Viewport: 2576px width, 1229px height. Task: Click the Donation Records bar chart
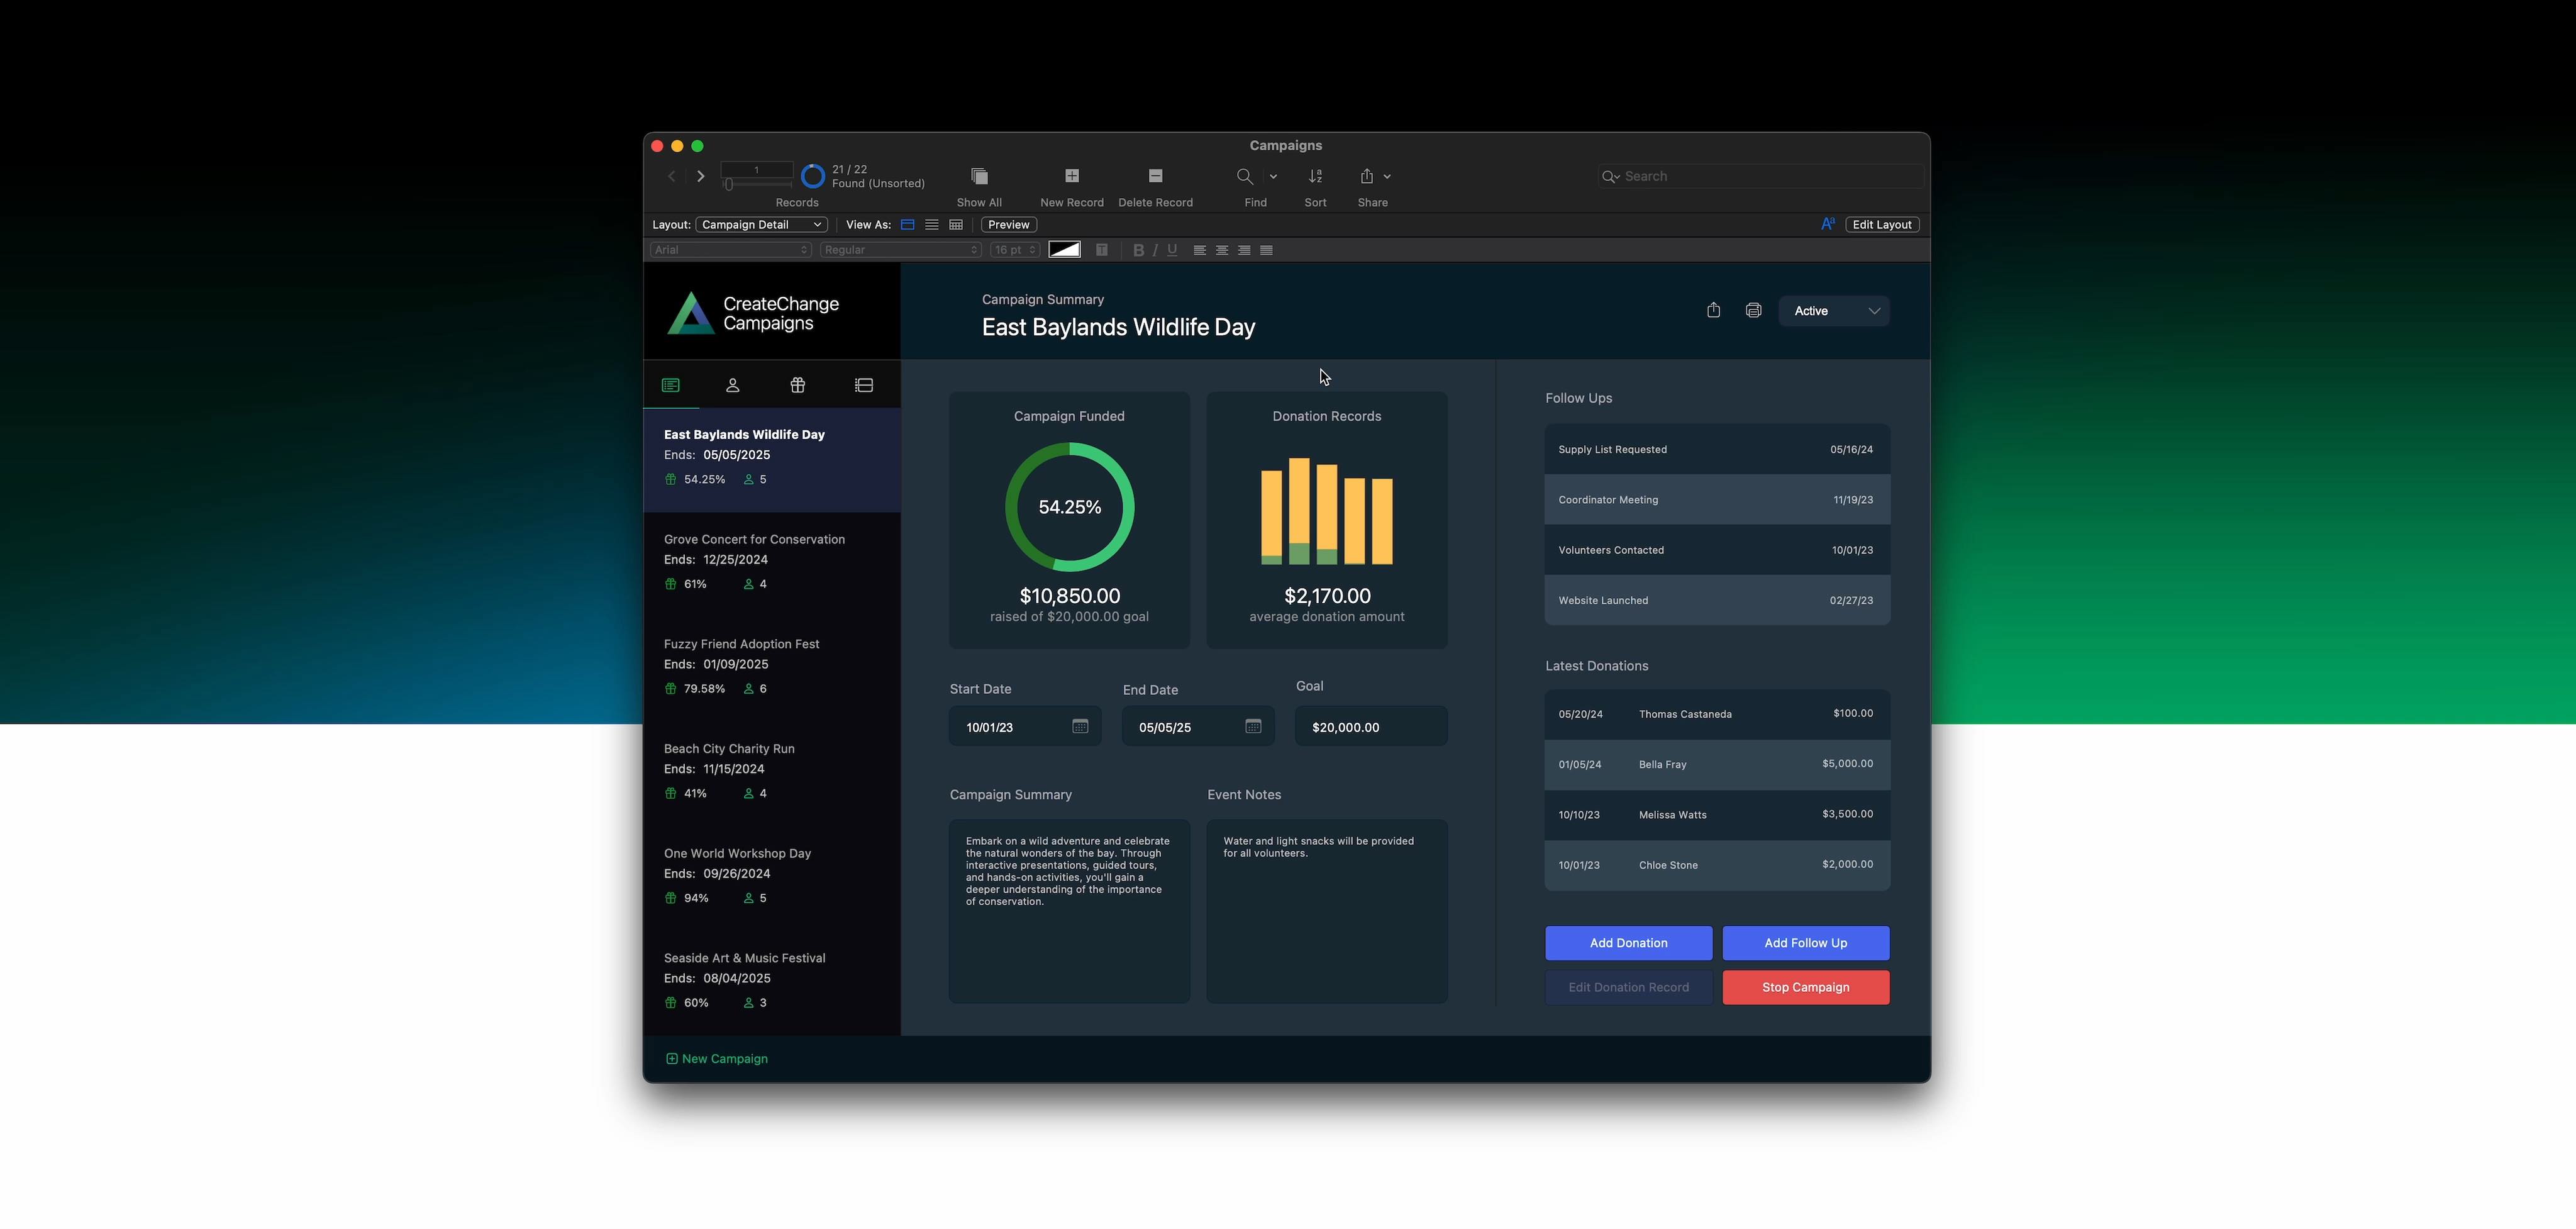pyautogui.click(x=1326, y=511)
